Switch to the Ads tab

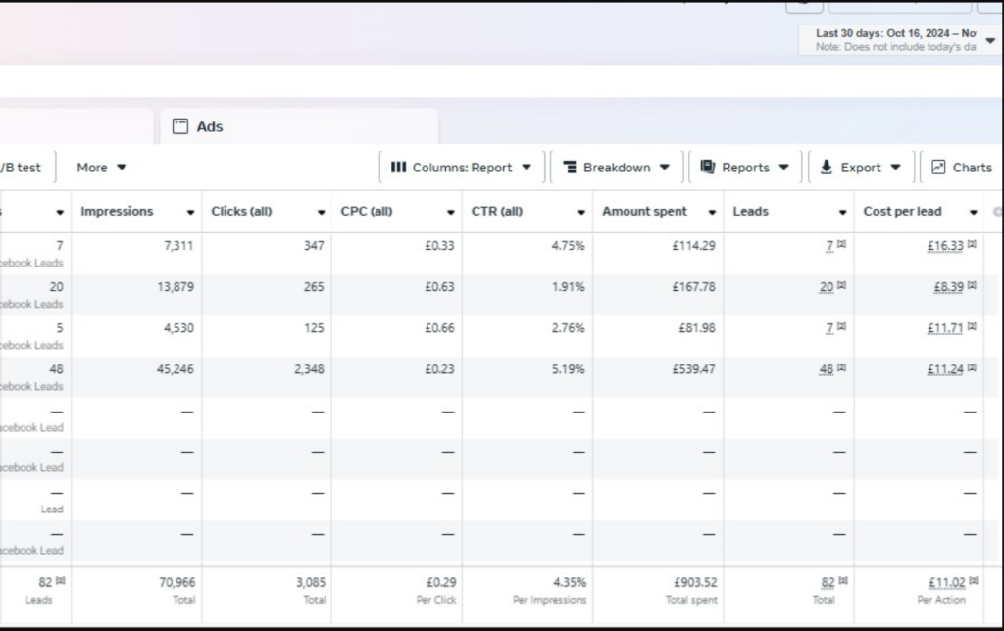tap(209, 126)
